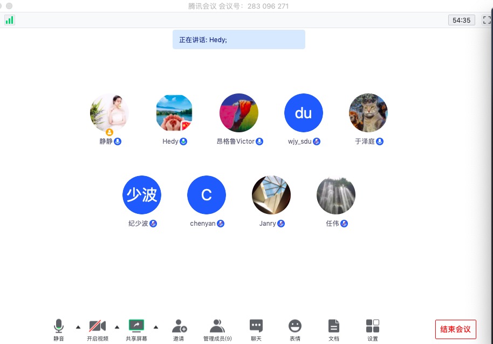Viewport: 493px width, 344px height.
Task: Expand the audio options arrow beside 静音
Action: [x=78, y=327]
